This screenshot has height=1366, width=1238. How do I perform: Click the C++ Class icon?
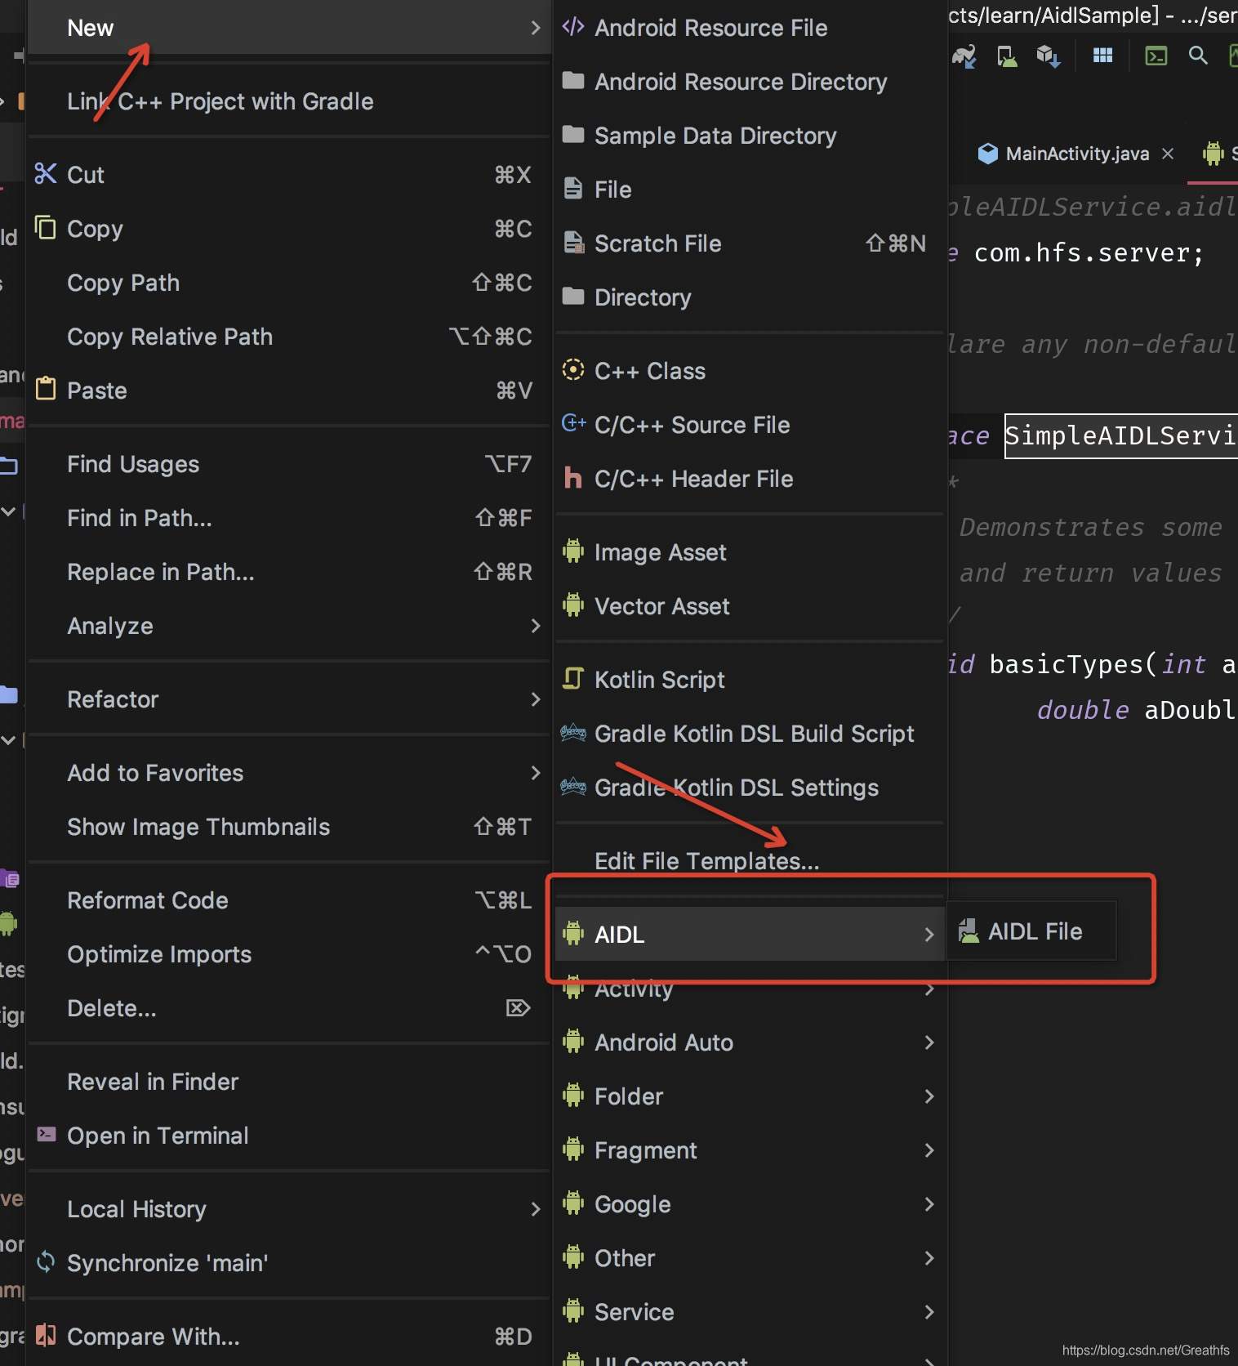click(573, 370)
